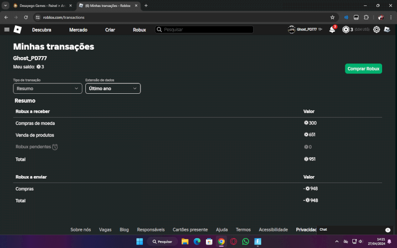This screenshot has width=397, height=248.
Task: Go back with the browser back arrow
Action: click(x=6, y=17)
